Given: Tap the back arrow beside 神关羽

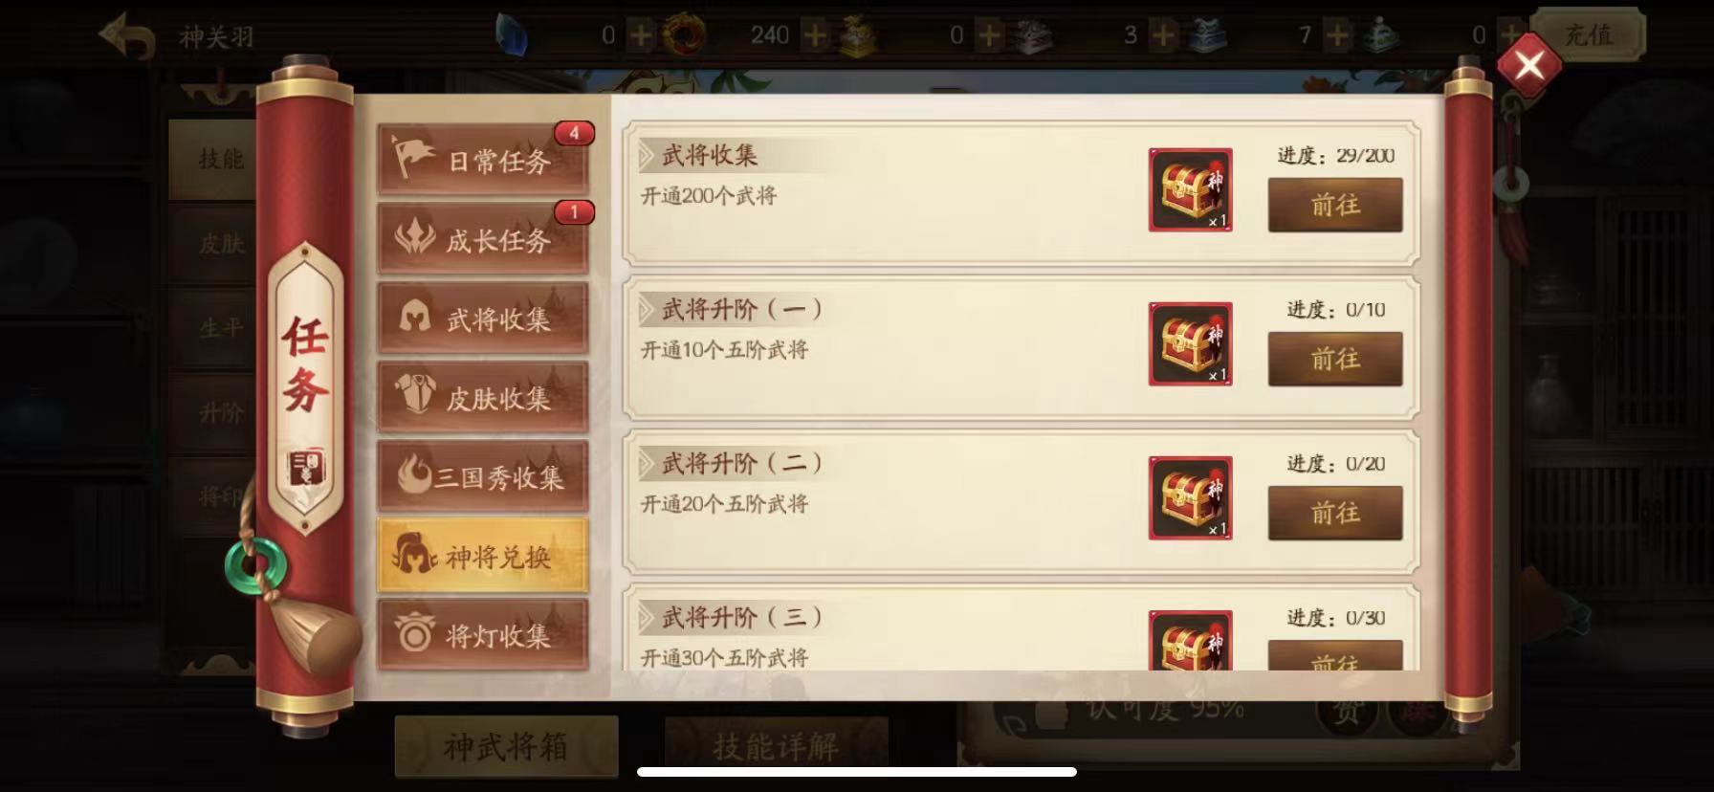Looking at the screenshot, I should [x=127, y=37].
